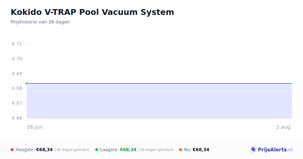Select the Kokido V-TRAP Pool Vacuum System title
Image resolution: width=303 pixels, height=159 pixels.
pos(92,12)
